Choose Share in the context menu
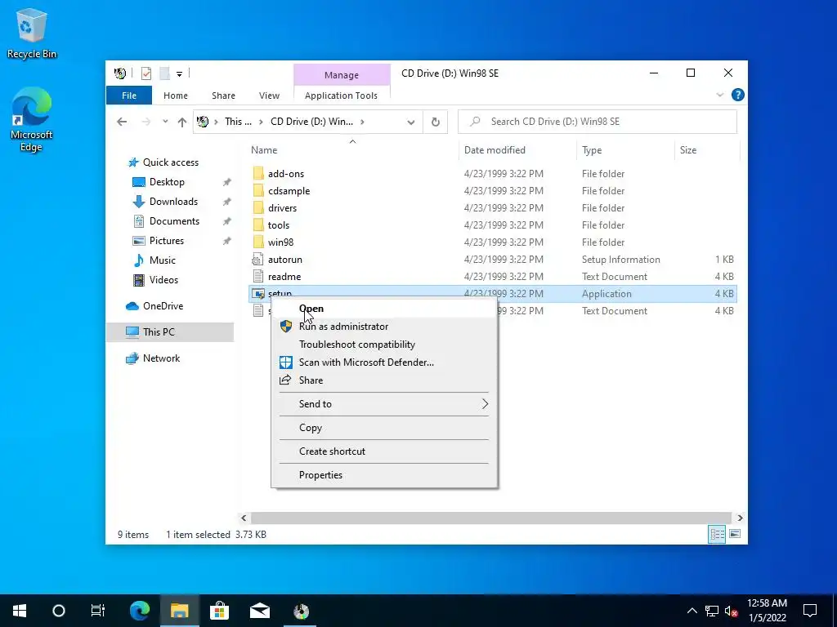 (x=384, y=380)
